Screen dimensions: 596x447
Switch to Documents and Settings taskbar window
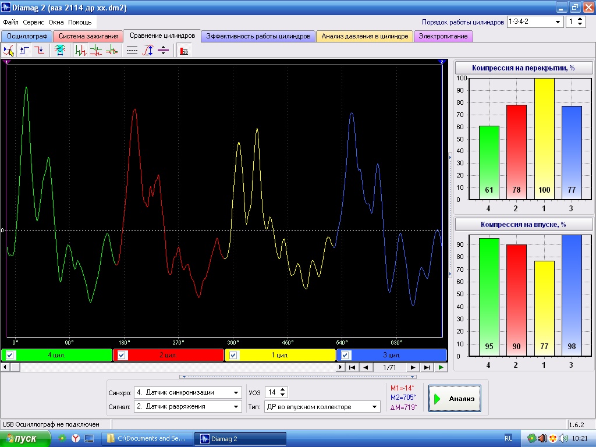(147, 439)
